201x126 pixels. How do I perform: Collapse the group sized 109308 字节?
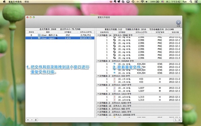pyautogui.click(x=98, y=115)
